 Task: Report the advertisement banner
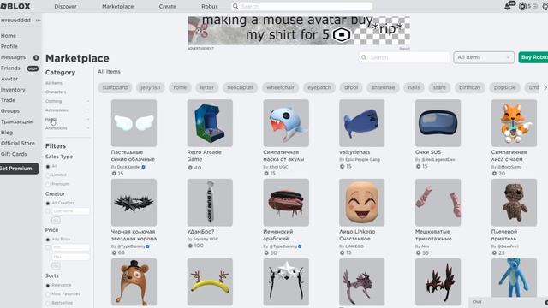coord(404,49)
